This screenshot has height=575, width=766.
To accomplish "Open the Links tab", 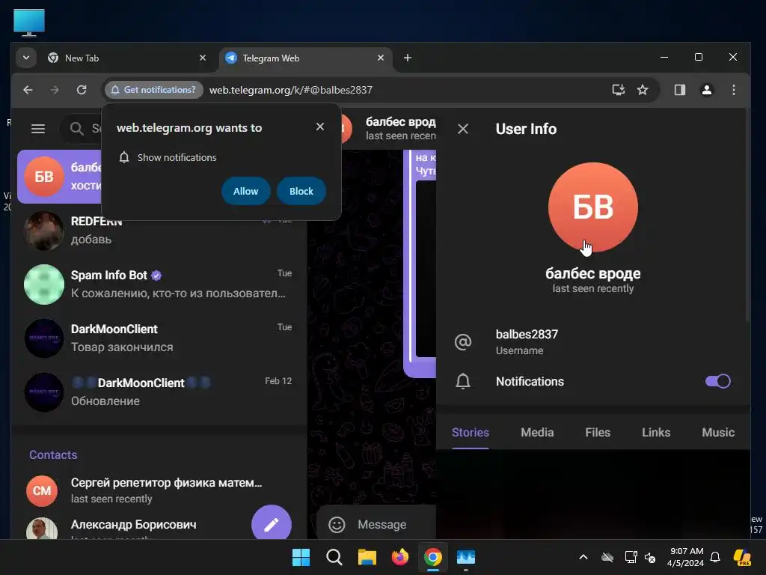I will 655,432.
